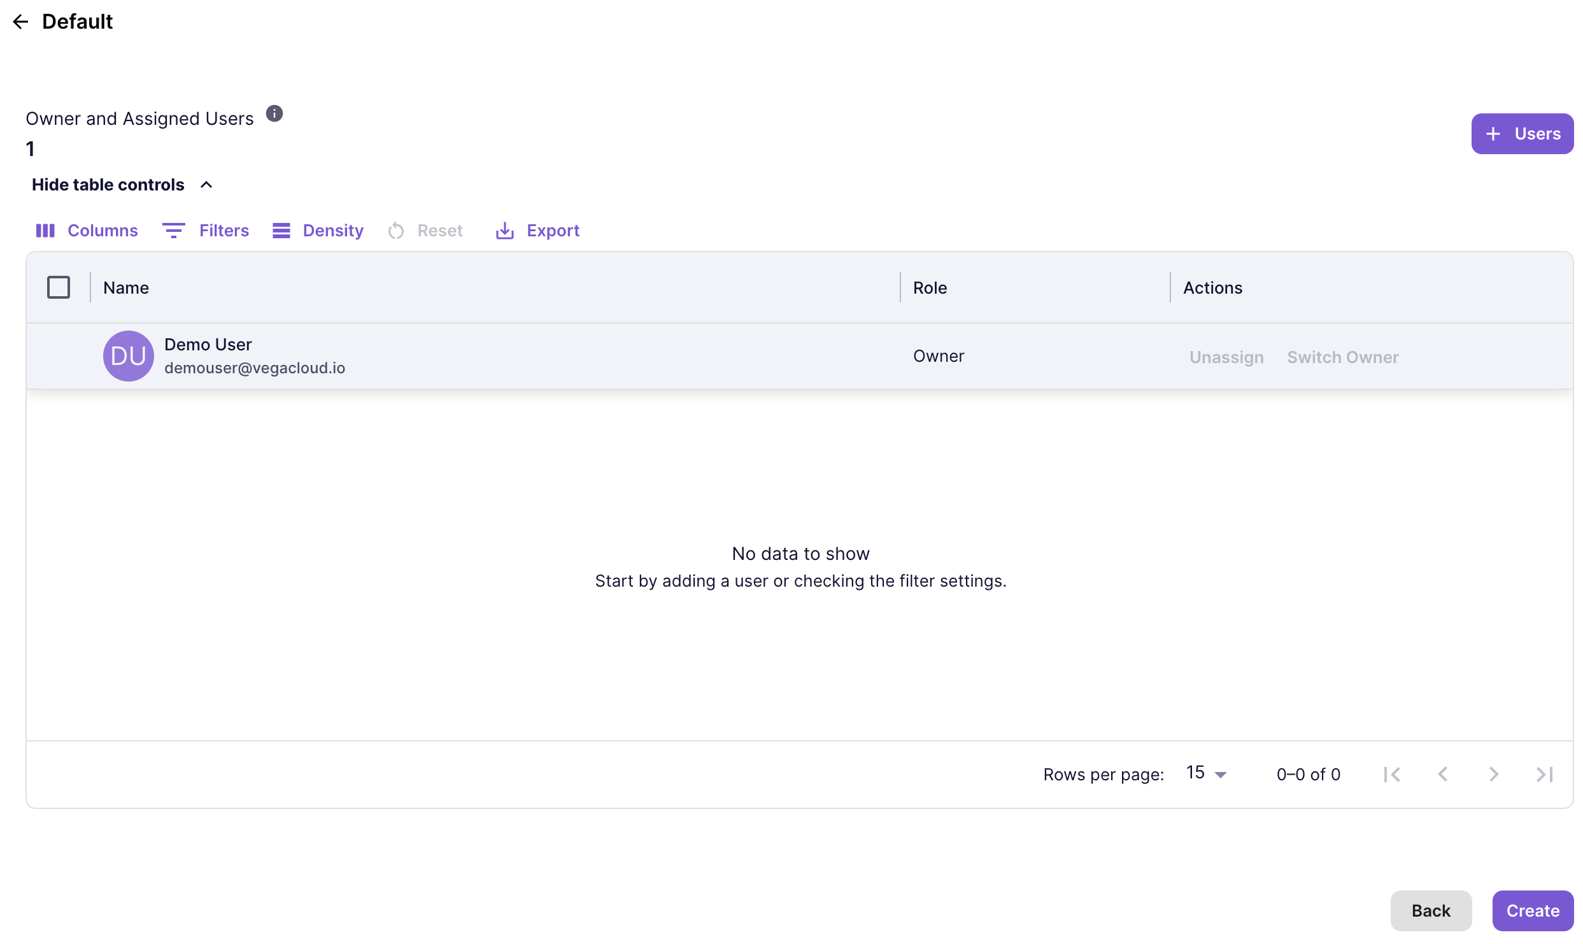Expand the Rows per page dropdown selector
1583x944 pixels.
pos(1207,773)
